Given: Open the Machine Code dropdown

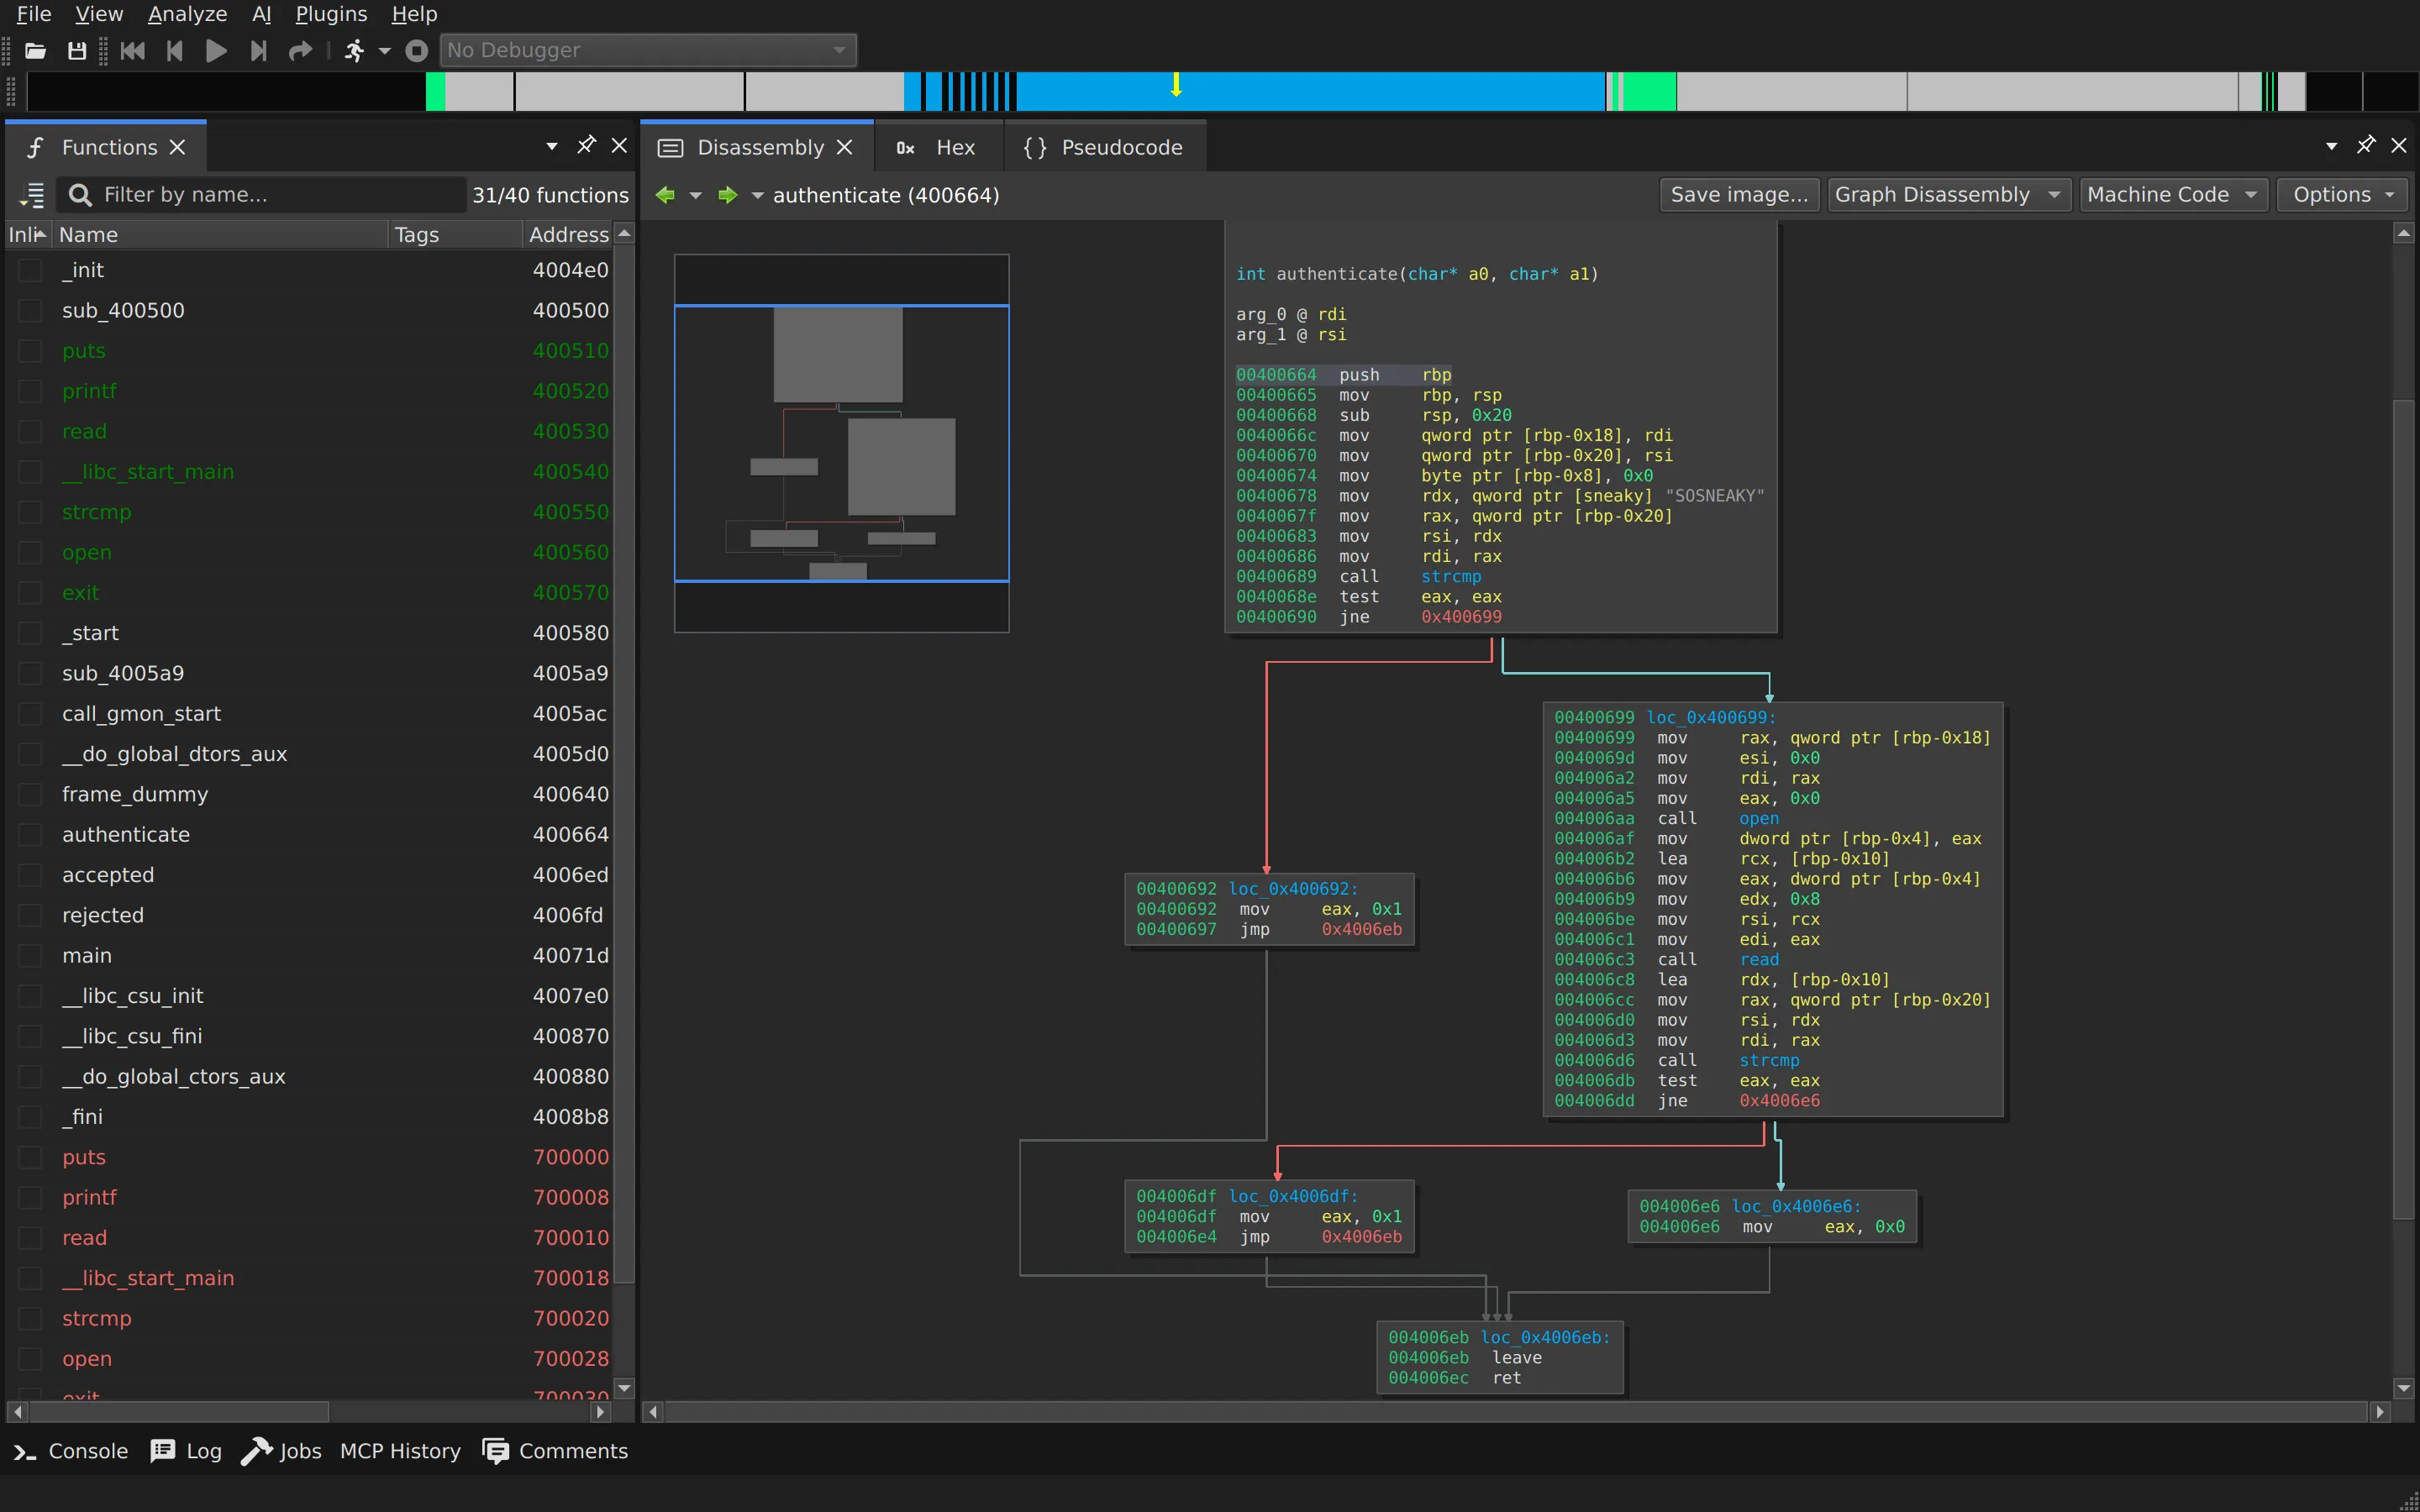Looking at the screenshot, I should [x=2173, y=195].
